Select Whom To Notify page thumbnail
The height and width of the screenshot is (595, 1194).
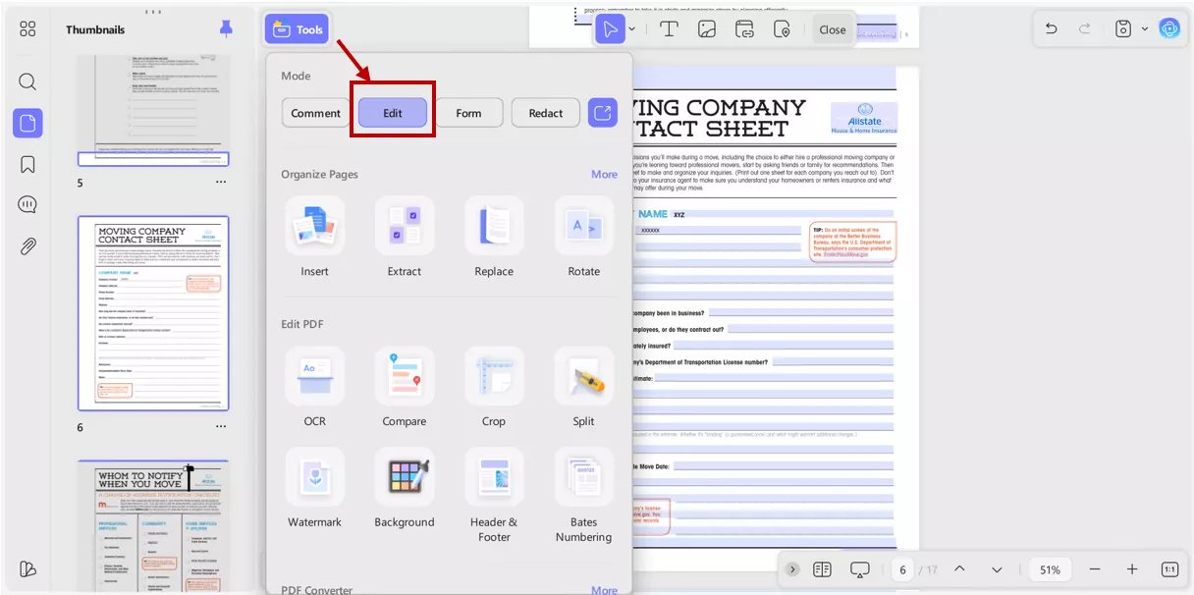[x=153, y=527]
